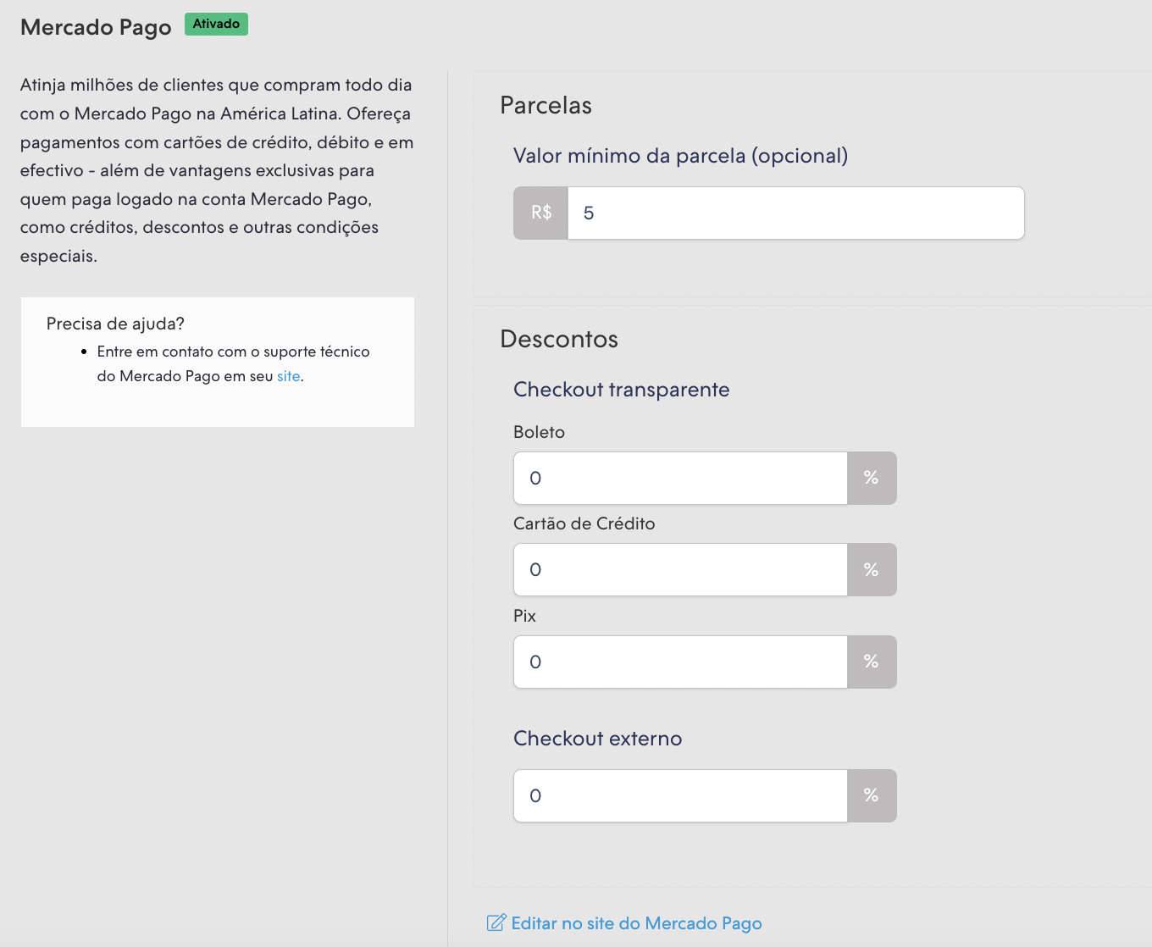The image size is (1152, 947).
Task: Click the % suffix of the Pix field
Action: [x=872, y=662]
